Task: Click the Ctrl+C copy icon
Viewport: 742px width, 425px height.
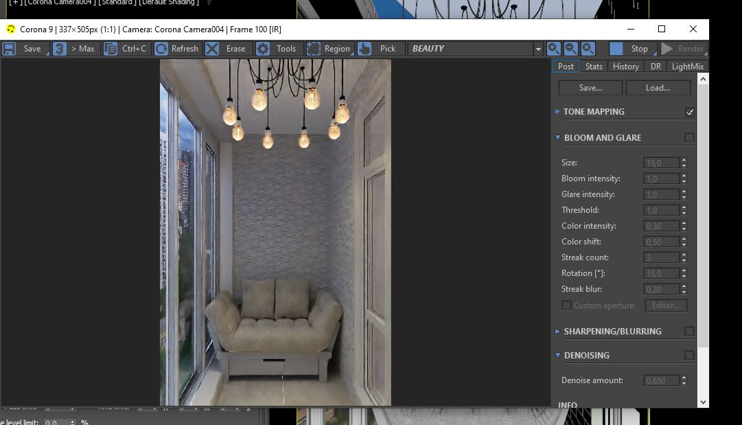Action: 111,49
